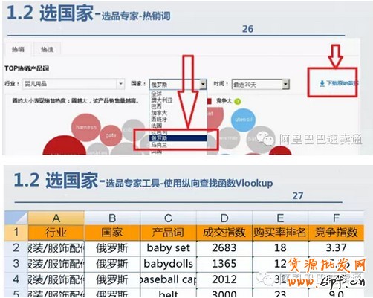Click the red competition legend square
The width and height of the screenshot is (373, 298).
210,101
